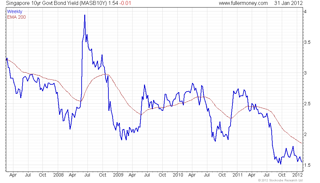This screenshot has height=183, width=320.
Task: Click the red EMA line's end at far right
Action: [x=302, y=143]
